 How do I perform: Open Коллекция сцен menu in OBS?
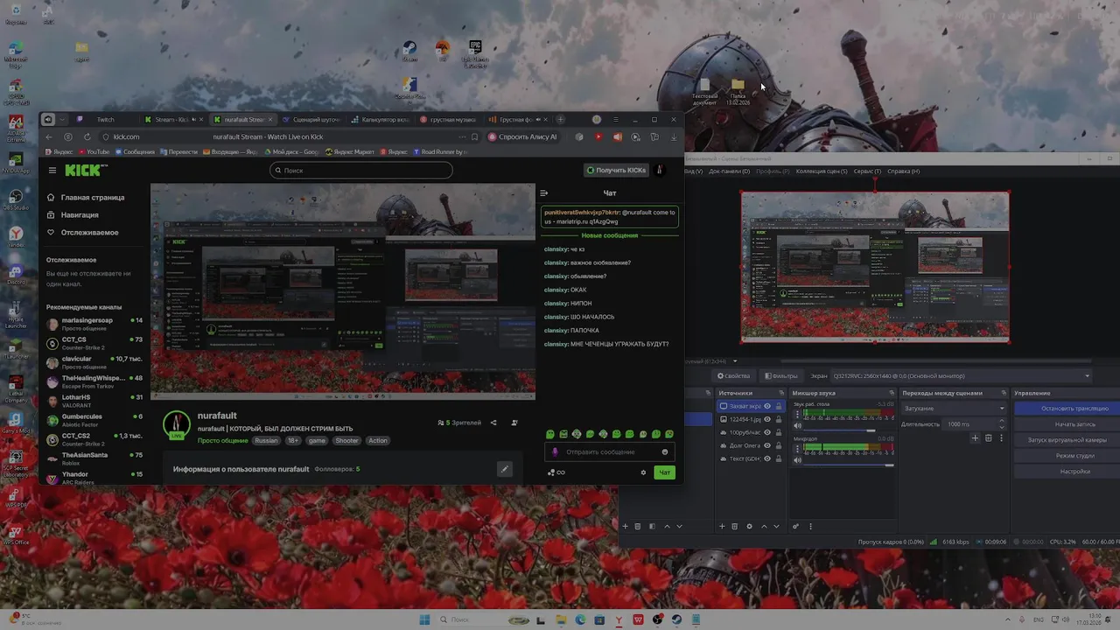[x=822, y=171]
